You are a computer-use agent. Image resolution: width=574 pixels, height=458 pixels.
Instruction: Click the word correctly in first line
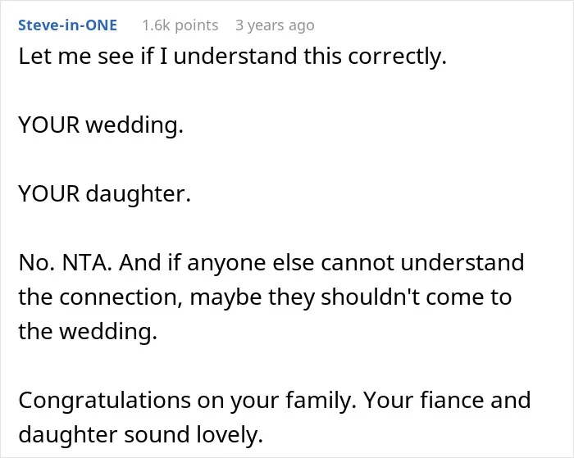tap(397, 57)
